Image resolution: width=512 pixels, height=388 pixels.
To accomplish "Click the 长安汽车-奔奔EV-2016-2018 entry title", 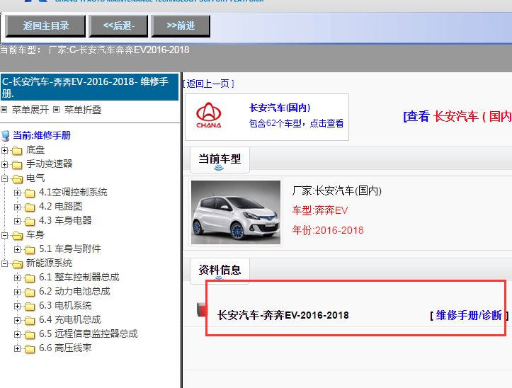I will pos(283,316).
